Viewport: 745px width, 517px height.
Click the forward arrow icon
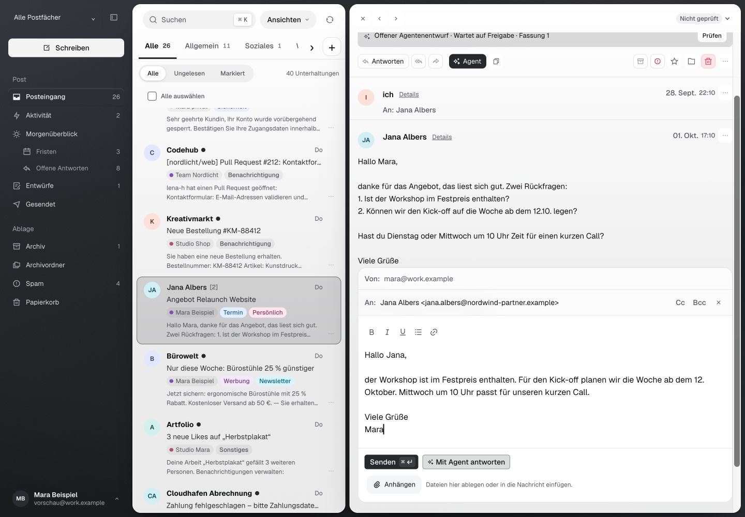click(436, 62)
